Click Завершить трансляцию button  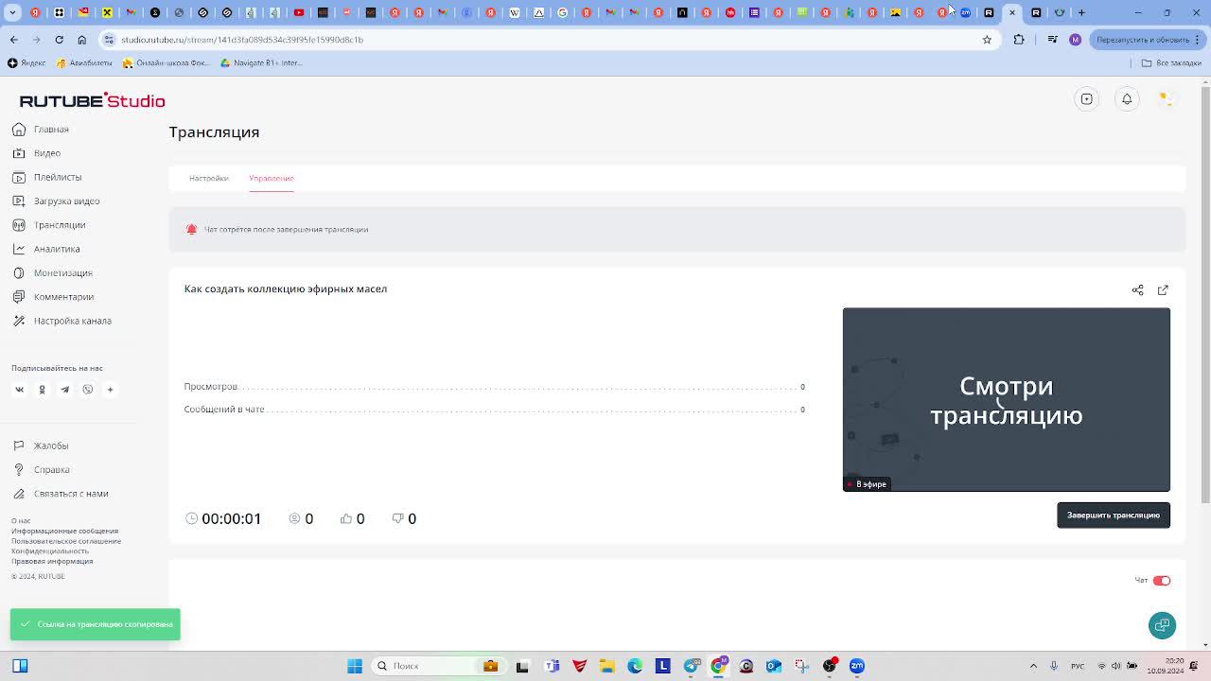(x=1114, y=515)
